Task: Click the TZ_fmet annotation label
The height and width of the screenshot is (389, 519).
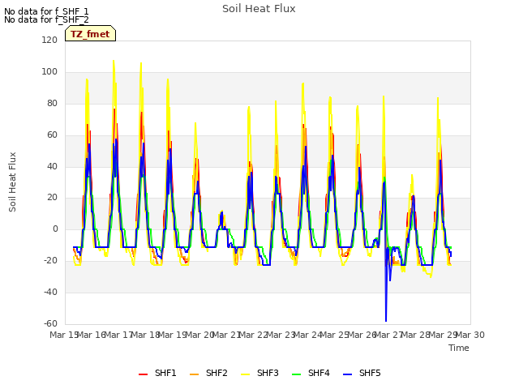Action: click(90, 34)
